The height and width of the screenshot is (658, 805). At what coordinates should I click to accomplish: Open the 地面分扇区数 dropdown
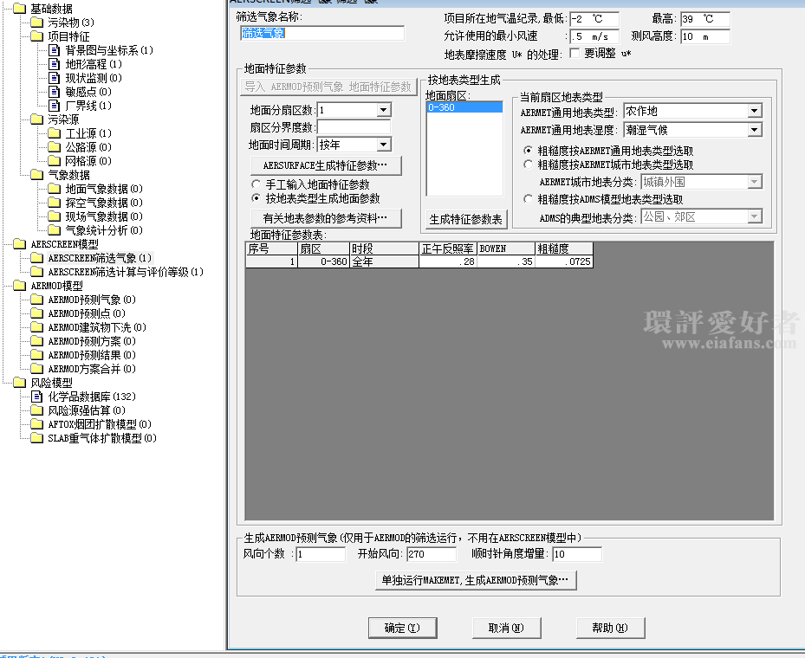[x=383, y=110]
